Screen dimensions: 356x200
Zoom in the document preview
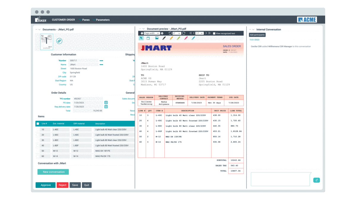(163, 33)
